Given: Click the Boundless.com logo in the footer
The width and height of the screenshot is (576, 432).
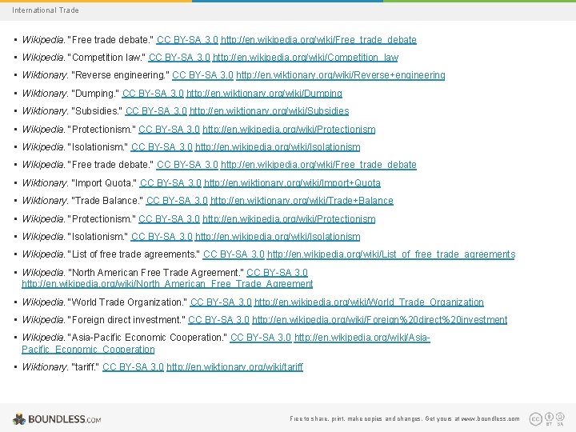Looking at the screenshot, I should [57, 419].
